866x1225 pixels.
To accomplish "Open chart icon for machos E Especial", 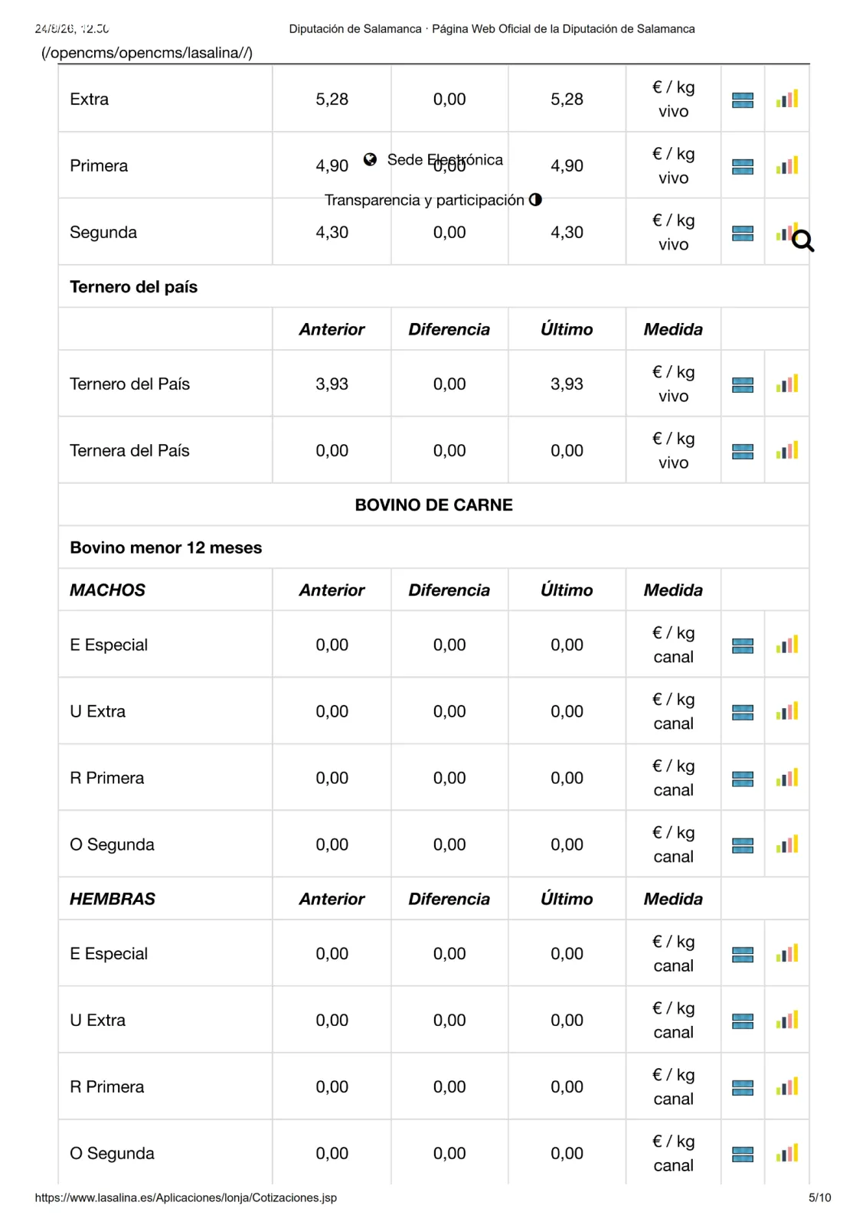I will click(786, 645).
